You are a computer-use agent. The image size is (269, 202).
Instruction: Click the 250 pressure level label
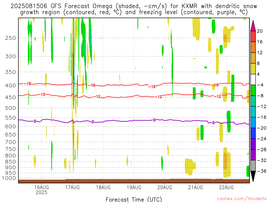click(x=11, y=38)
